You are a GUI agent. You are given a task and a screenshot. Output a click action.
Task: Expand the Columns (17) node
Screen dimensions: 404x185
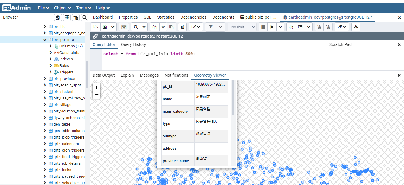coord(51,46)
